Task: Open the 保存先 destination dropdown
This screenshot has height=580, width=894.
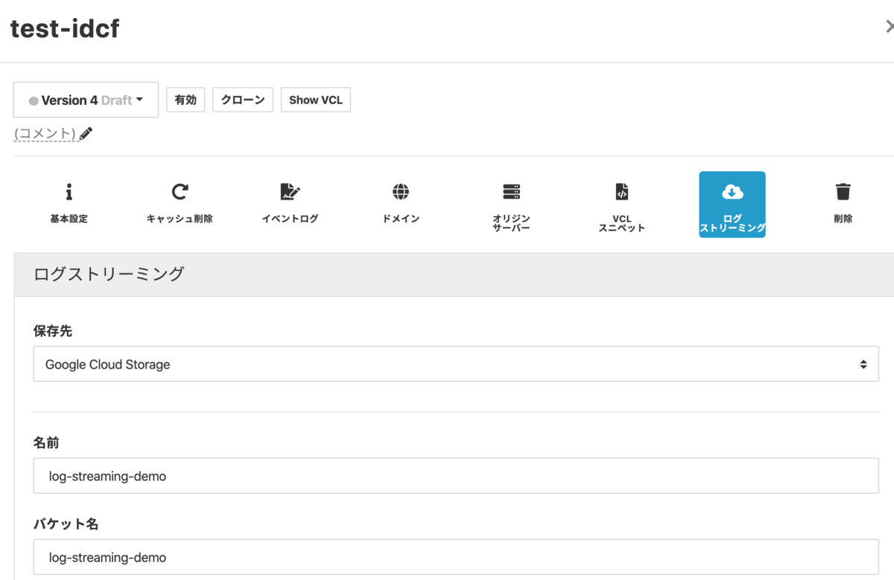Action: (455, 364)
